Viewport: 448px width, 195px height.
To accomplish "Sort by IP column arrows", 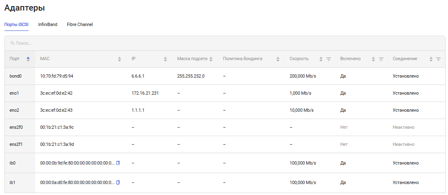I will coord(165,59).
